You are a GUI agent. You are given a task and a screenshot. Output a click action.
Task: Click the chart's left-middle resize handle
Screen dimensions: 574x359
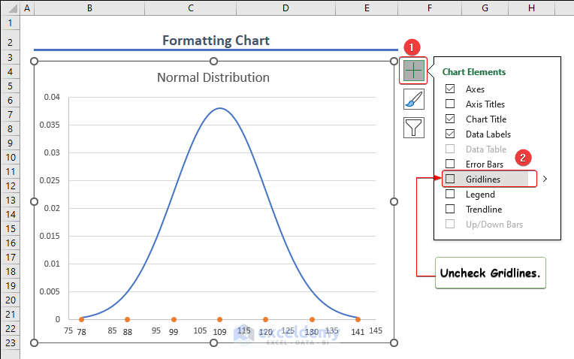coord(34,201)
